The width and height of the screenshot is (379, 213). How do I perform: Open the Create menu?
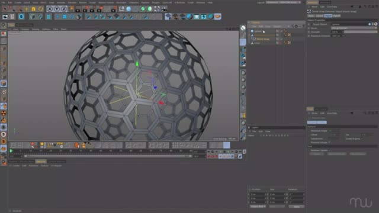[x=18, y=2]
